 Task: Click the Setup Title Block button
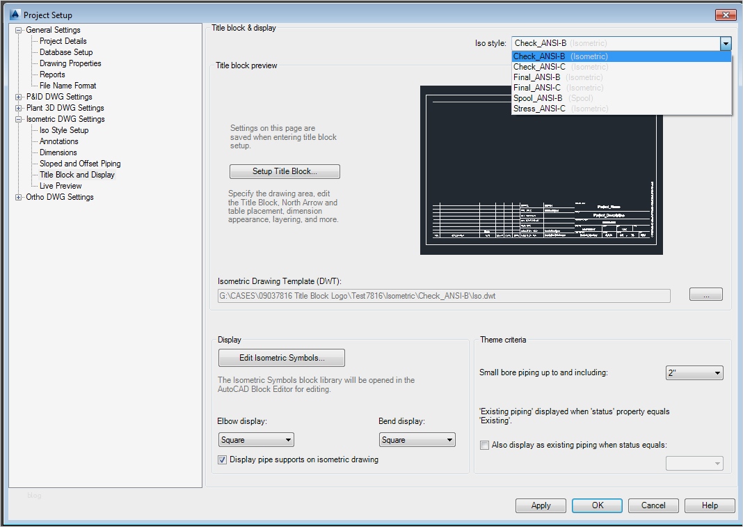point(285,171)
